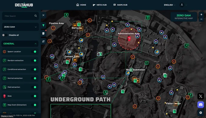Viewport: 206px width, 118px height.
Task: Toggle Paid extraction markers
Action: click(34, 87)
